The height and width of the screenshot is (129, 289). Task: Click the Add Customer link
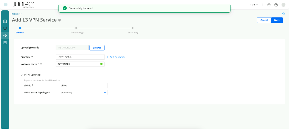tap(116, 57)
